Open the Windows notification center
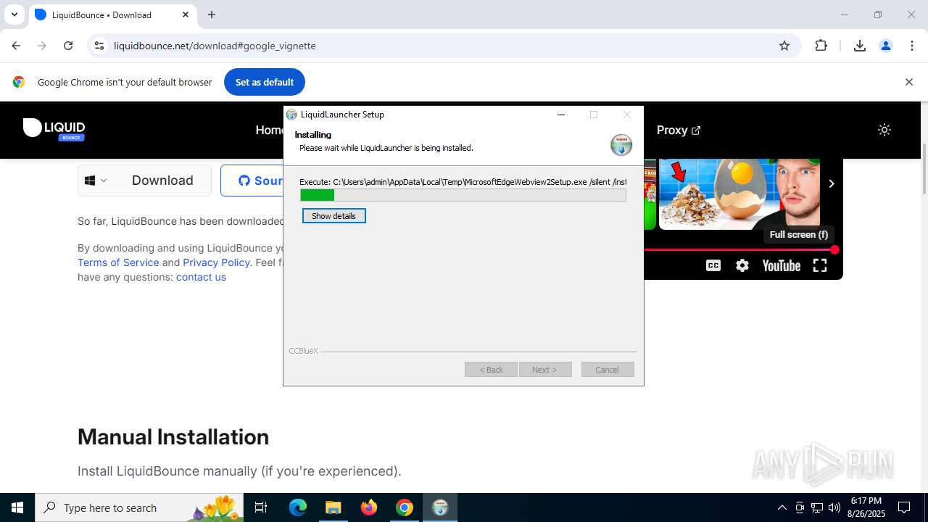 click(904, 507)
